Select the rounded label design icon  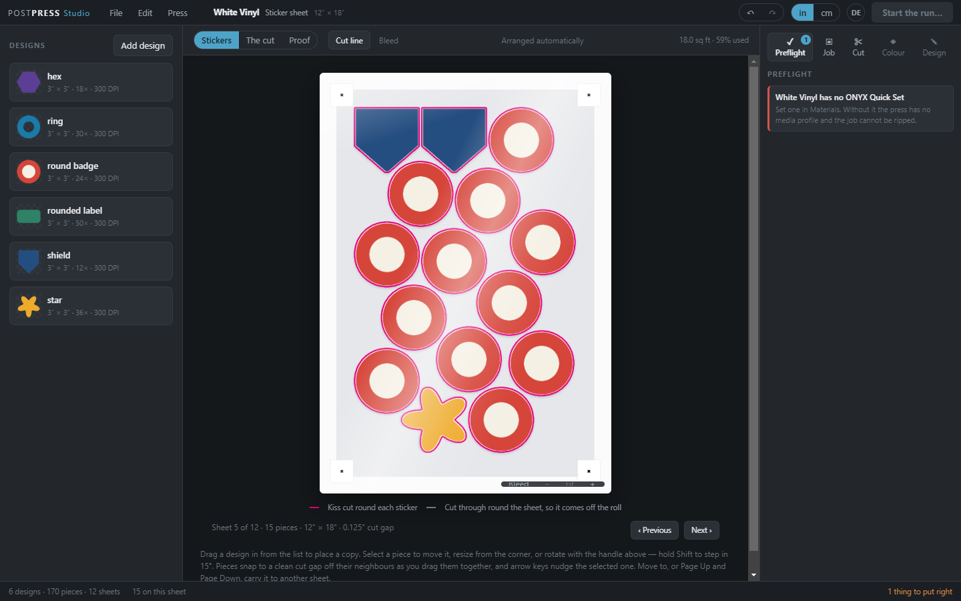tap(29, 216)
